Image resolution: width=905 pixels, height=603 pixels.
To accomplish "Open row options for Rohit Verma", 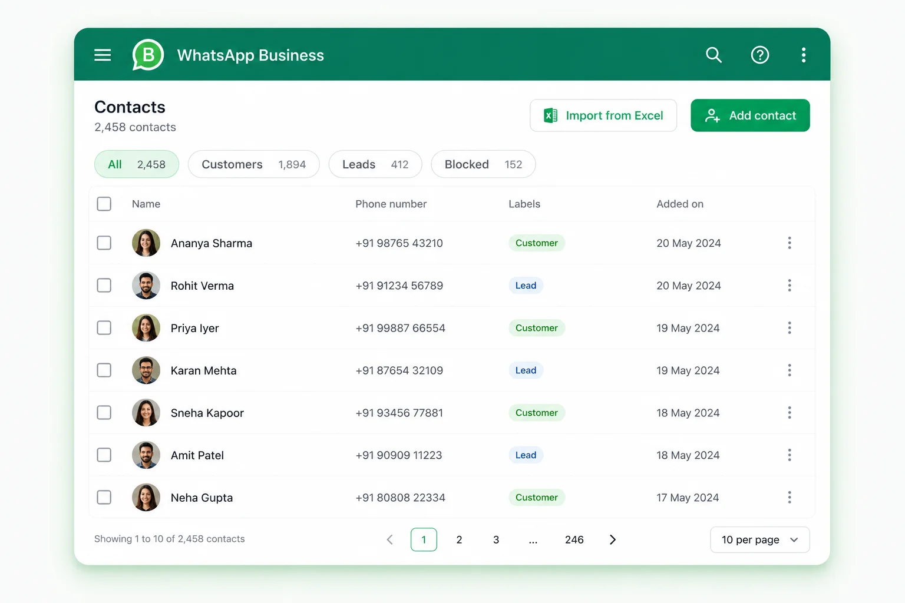I will tap(789, 286).
